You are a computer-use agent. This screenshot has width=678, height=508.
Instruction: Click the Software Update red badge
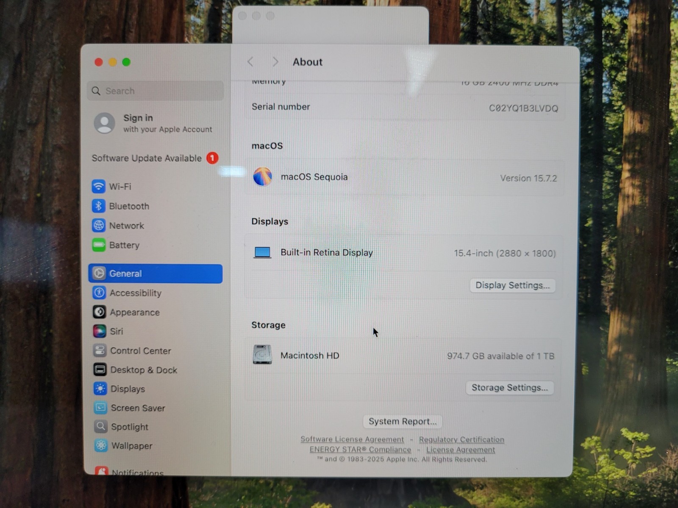pyautogui.click(x=212, y=158)
